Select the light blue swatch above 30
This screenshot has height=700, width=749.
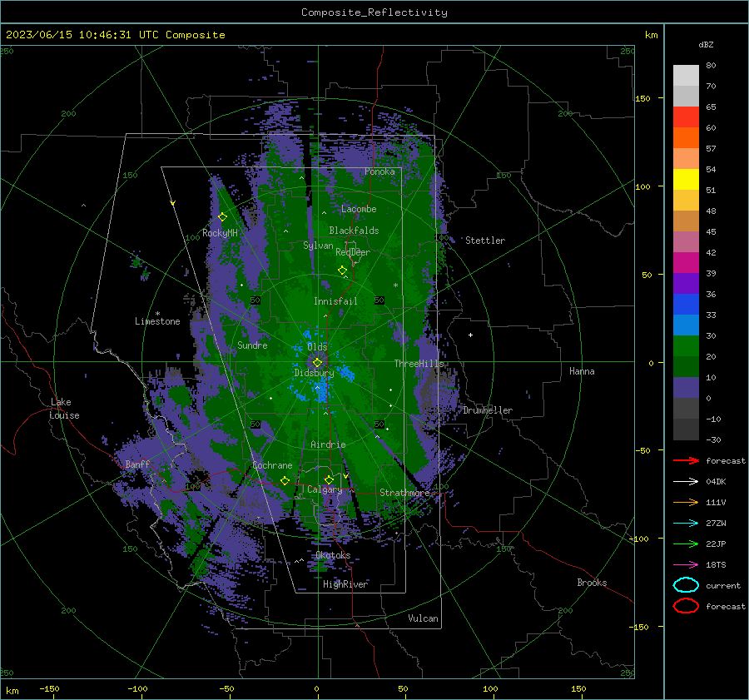(686, 325)
